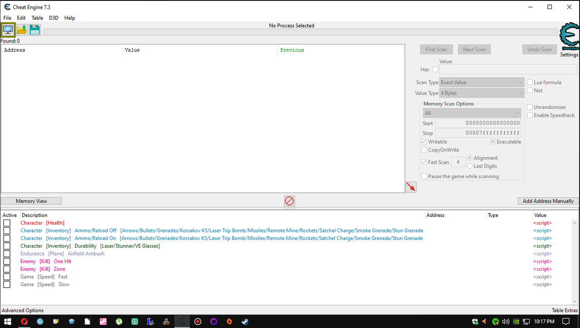This screenshot has width=580, height=328.
Task: Enable the Unrandomizer checkbox
Action: tap(530, 107)
